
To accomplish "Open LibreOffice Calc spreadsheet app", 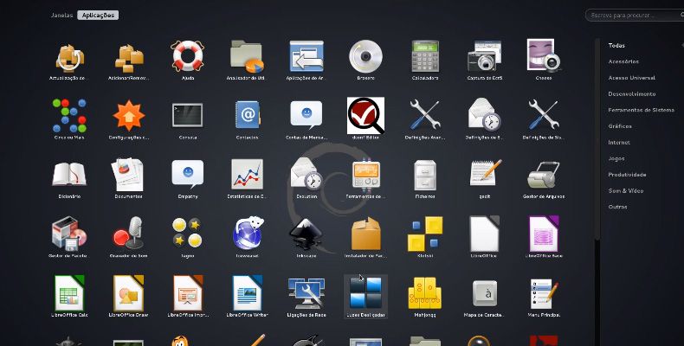I will click(x=69, y=293).
